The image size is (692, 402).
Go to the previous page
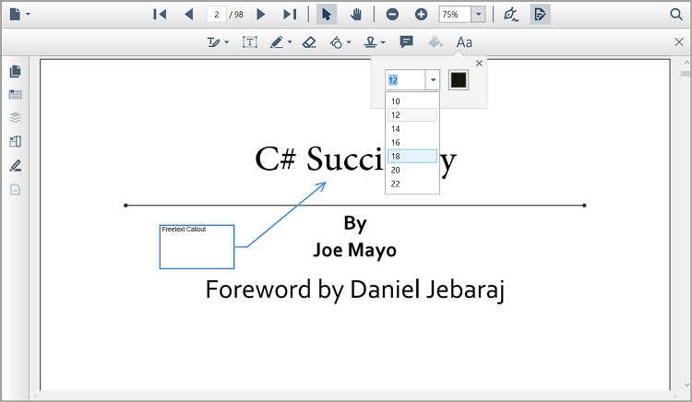tap(189, 15)
